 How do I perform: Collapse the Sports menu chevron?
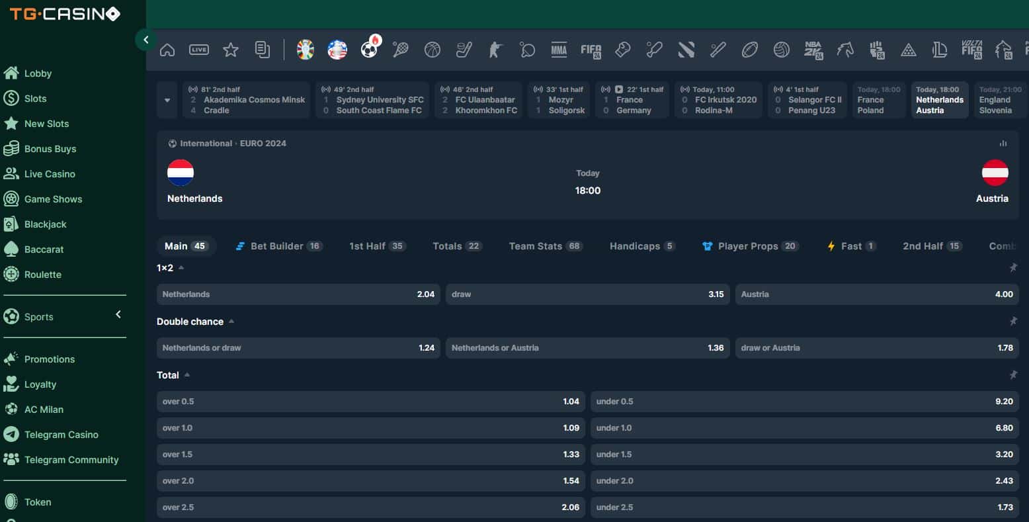118,314
